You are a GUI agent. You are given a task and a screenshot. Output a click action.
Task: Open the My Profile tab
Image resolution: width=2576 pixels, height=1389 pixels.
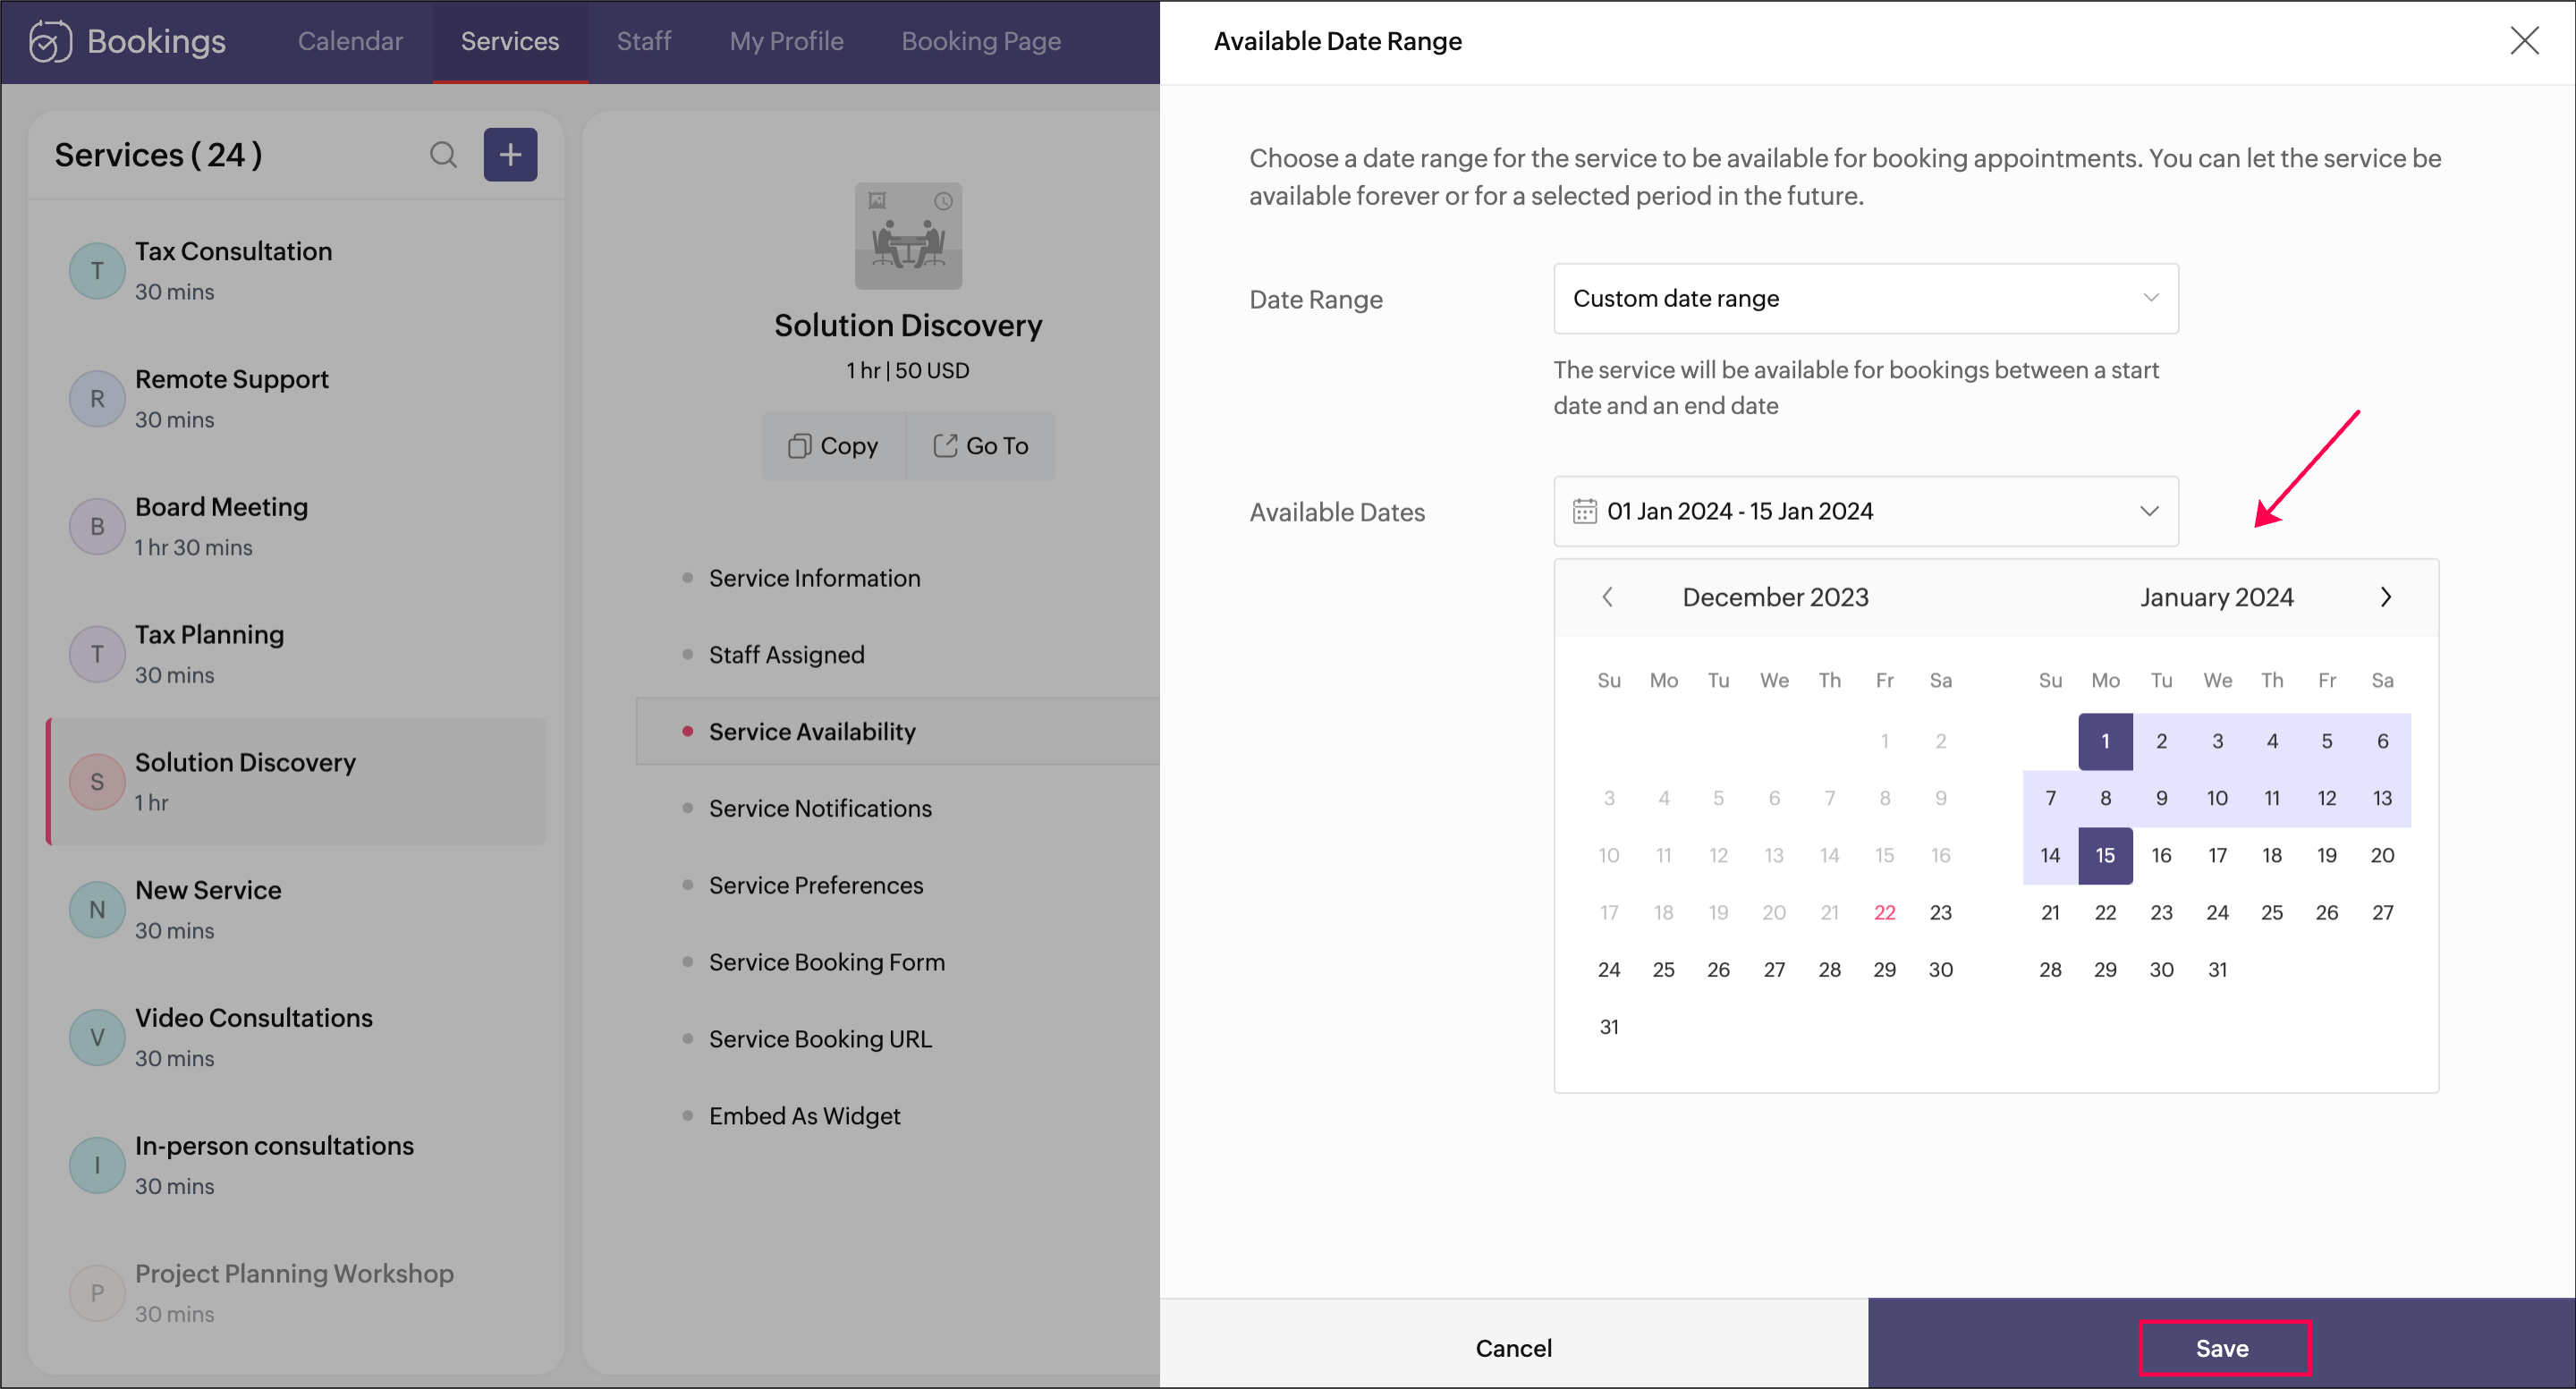[x=786, y=41]
